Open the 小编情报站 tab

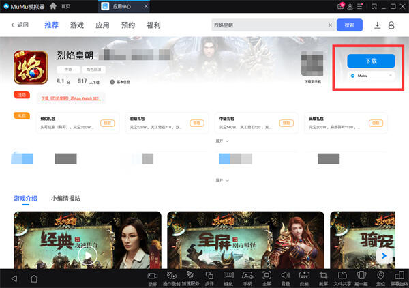65,199
